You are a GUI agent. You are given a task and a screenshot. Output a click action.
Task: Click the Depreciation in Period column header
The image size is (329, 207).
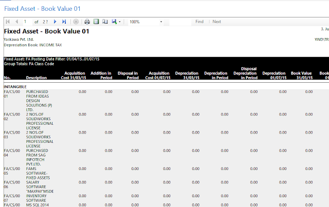(x=216, y=76)
